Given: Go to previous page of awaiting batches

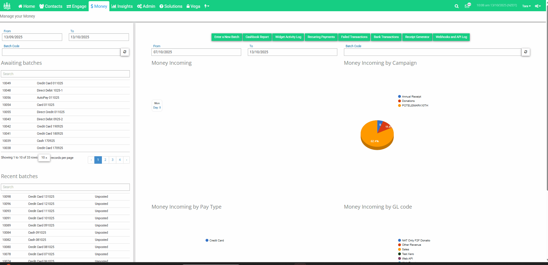Looking at the screenshot, I should [x=91, y=160].
